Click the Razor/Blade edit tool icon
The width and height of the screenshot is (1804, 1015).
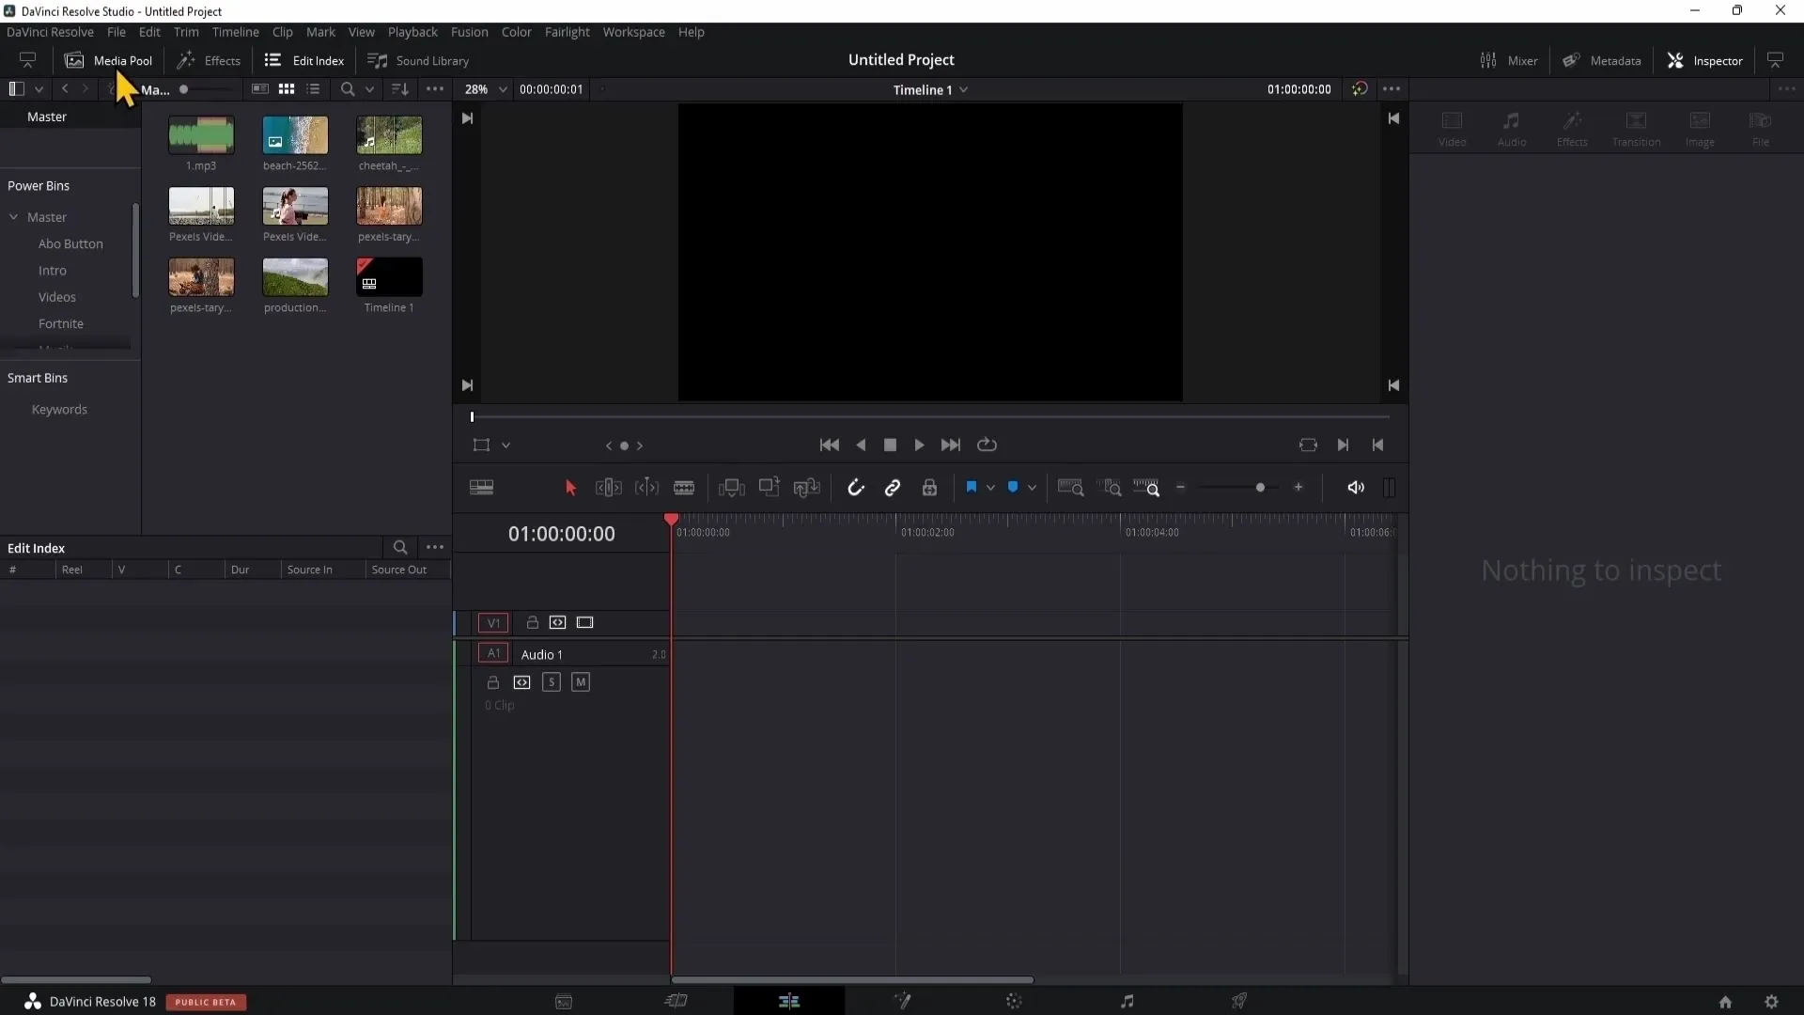pos(685,487)
